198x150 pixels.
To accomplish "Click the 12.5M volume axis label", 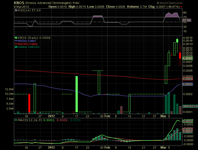I will tap(9, 89).
